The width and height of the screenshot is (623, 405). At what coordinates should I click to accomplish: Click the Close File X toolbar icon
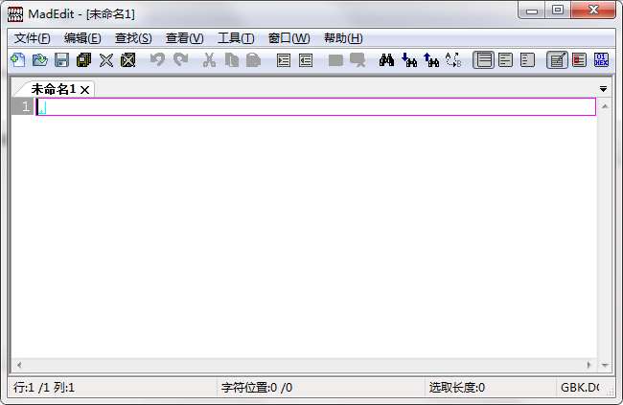106,60
